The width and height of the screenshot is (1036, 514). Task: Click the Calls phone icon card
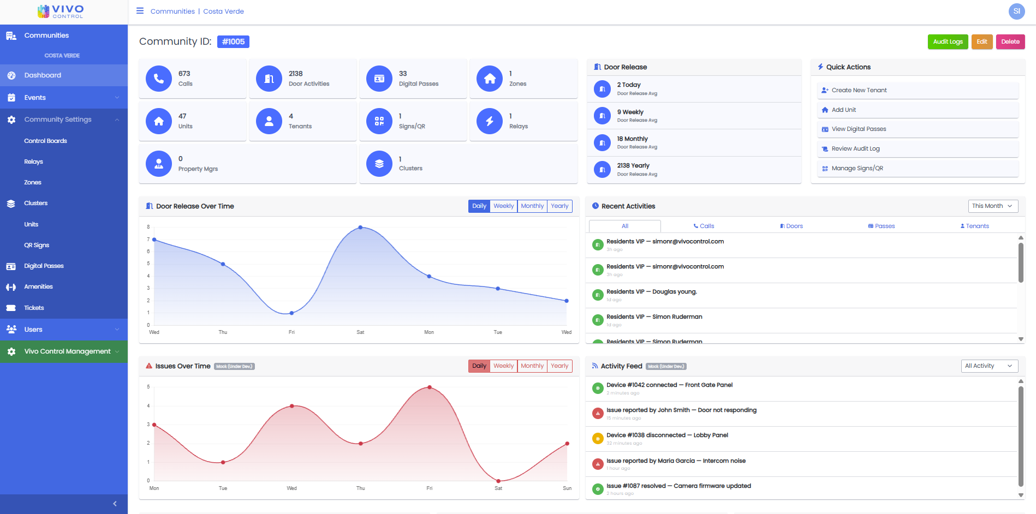[x=159, y=79]
